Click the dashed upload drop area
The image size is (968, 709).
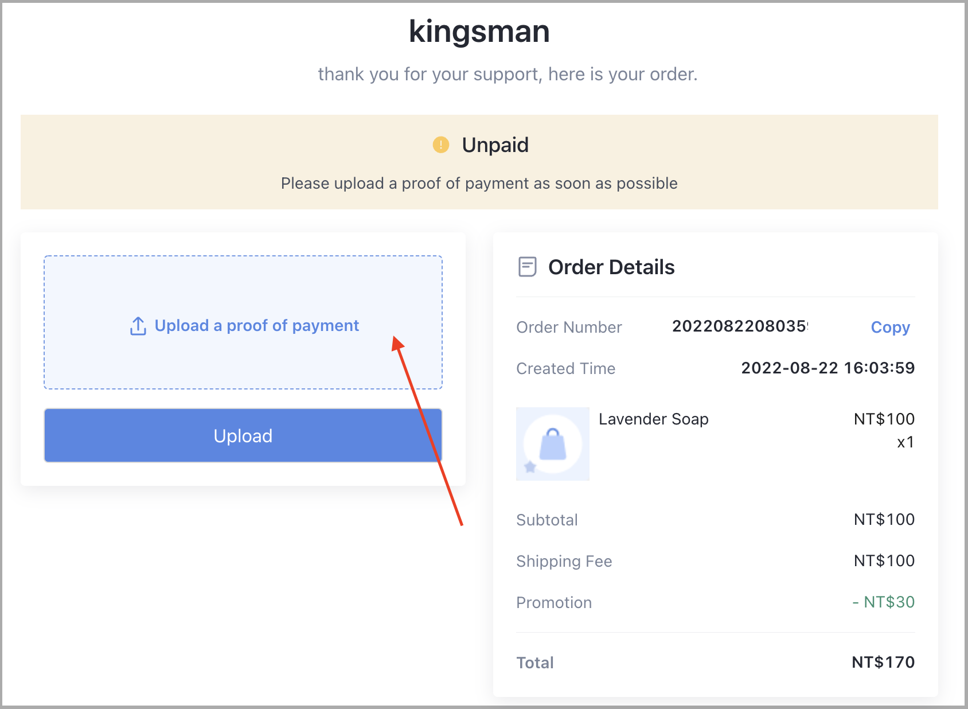243,322
